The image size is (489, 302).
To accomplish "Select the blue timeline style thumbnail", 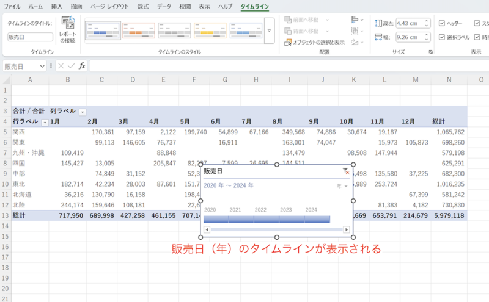I will click(103, 31).
